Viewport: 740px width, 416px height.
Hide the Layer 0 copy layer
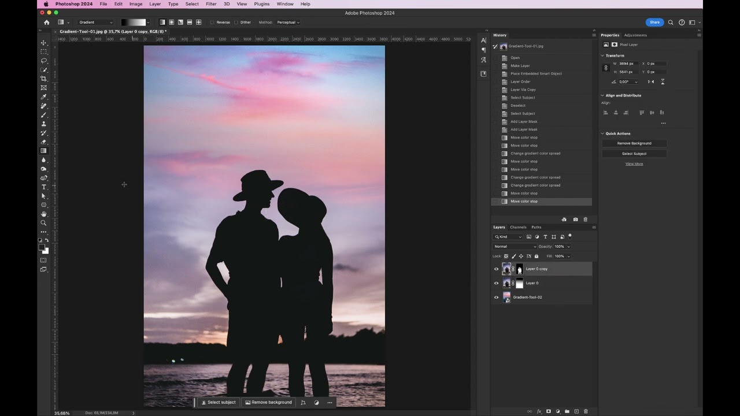tap(496, 269)
